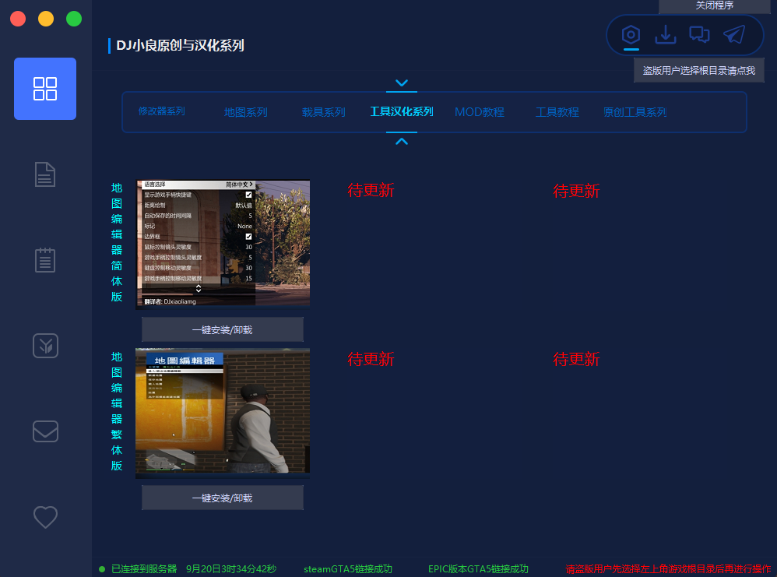Open the notepad icon in sidebar

coord(45,259)
